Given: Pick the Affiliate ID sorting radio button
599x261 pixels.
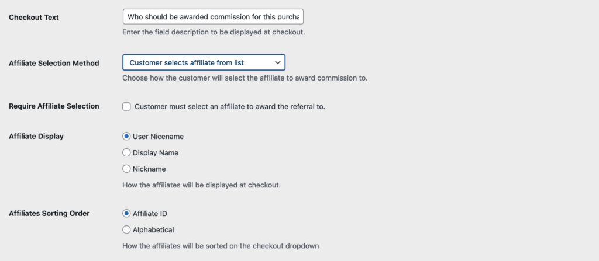Looking at the screenshot, I should pos(126,214).
